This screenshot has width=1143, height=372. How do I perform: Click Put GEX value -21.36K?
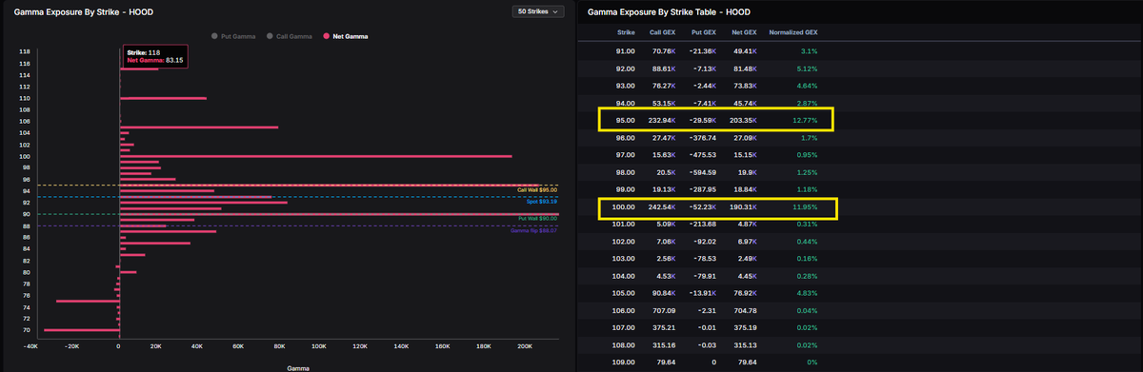tap(702, 50)
